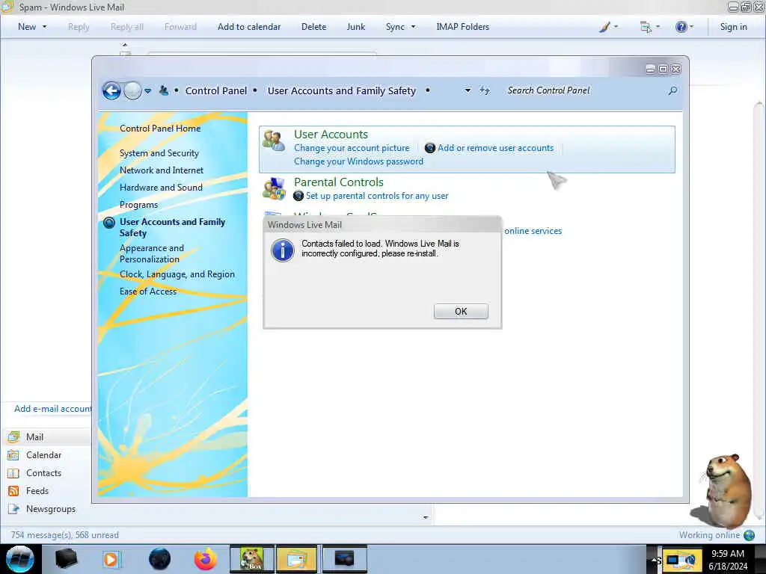Viewport: 766px width, 574px height.
Task: Expand the Sync dropdown arrow
Action: tap(413, 27)
